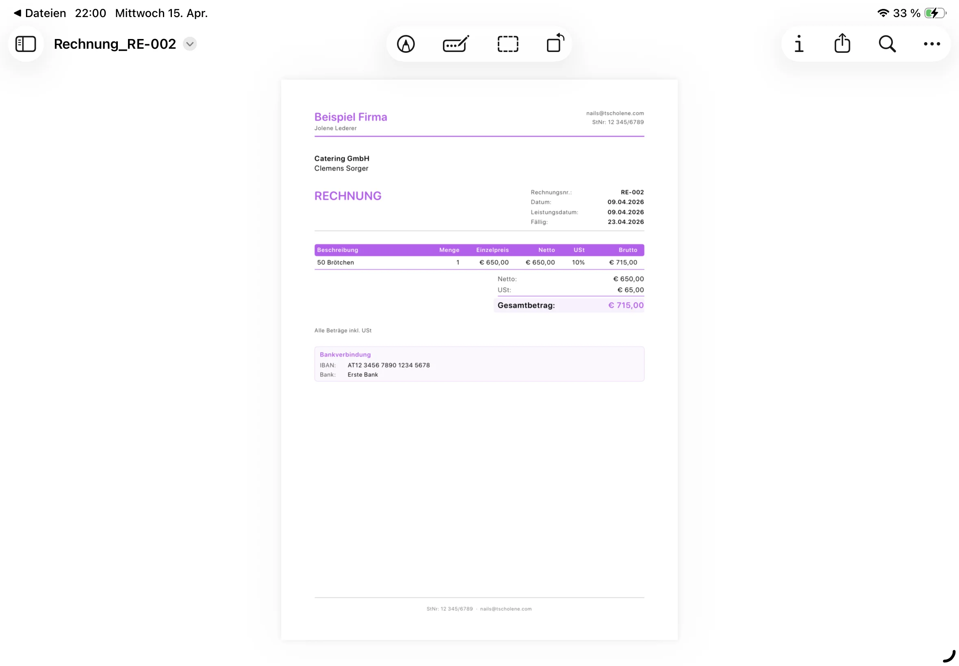Open the Markup pen tool
959x666 pixels.
click(405, 43)
